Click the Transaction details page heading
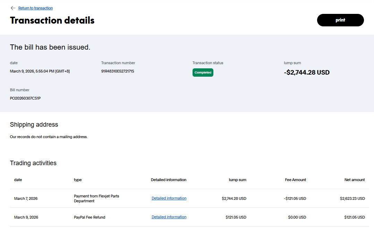The image size is (374, 229). 52,20
